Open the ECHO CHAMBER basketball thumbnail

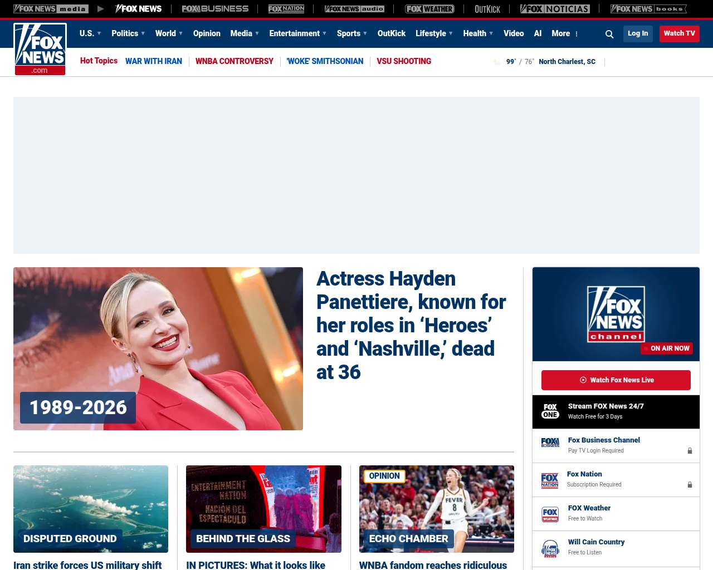(437, 509)
